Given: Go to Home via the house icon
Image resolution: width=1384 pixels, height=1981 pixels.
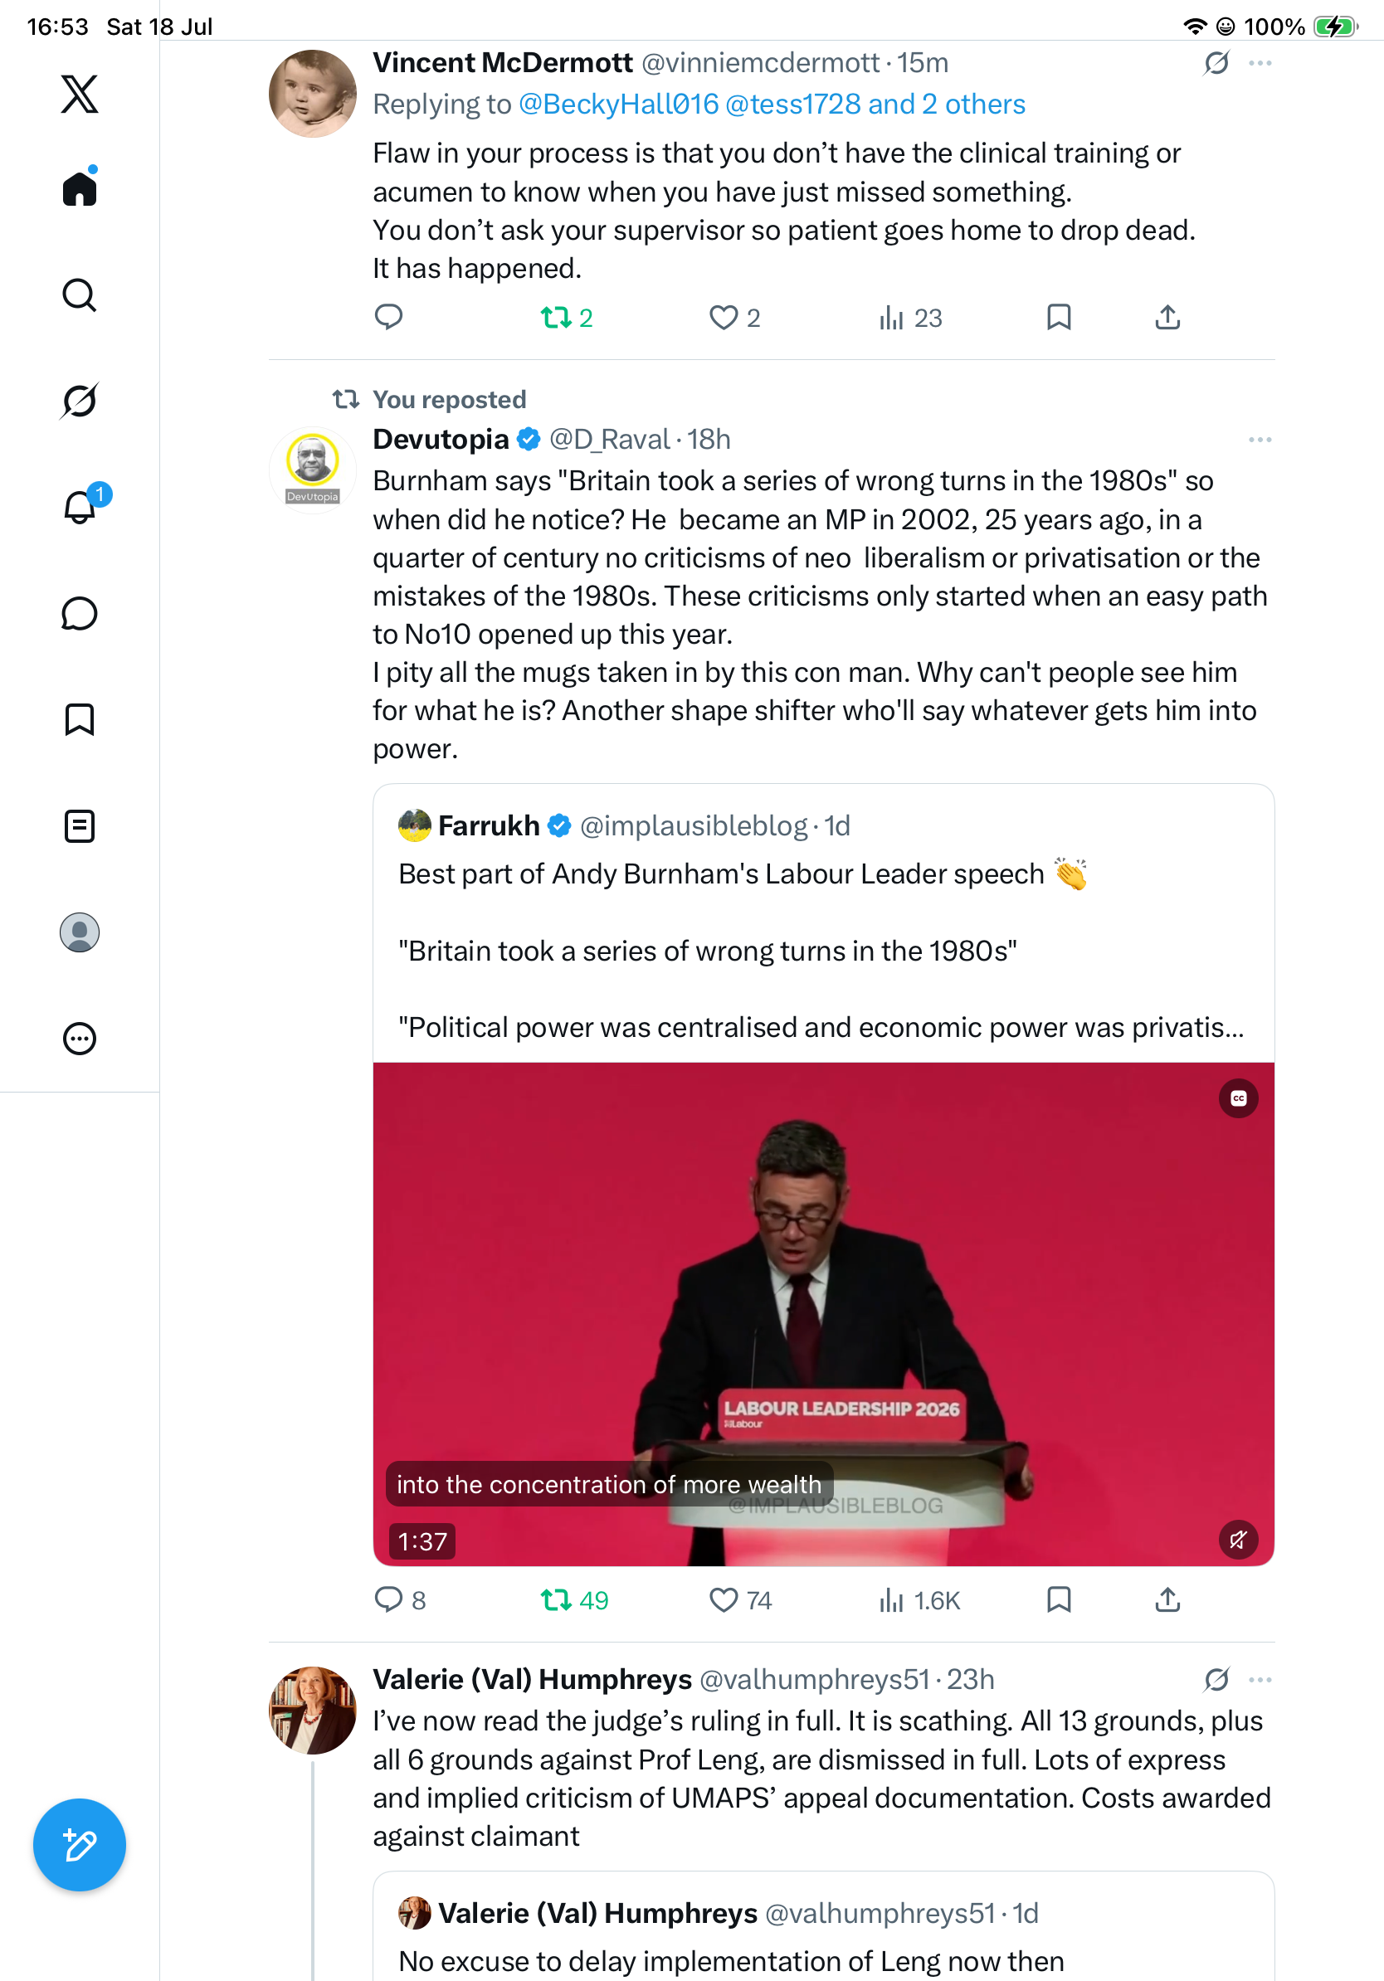Looking at the screenshot, I should [x=80, y=188].
